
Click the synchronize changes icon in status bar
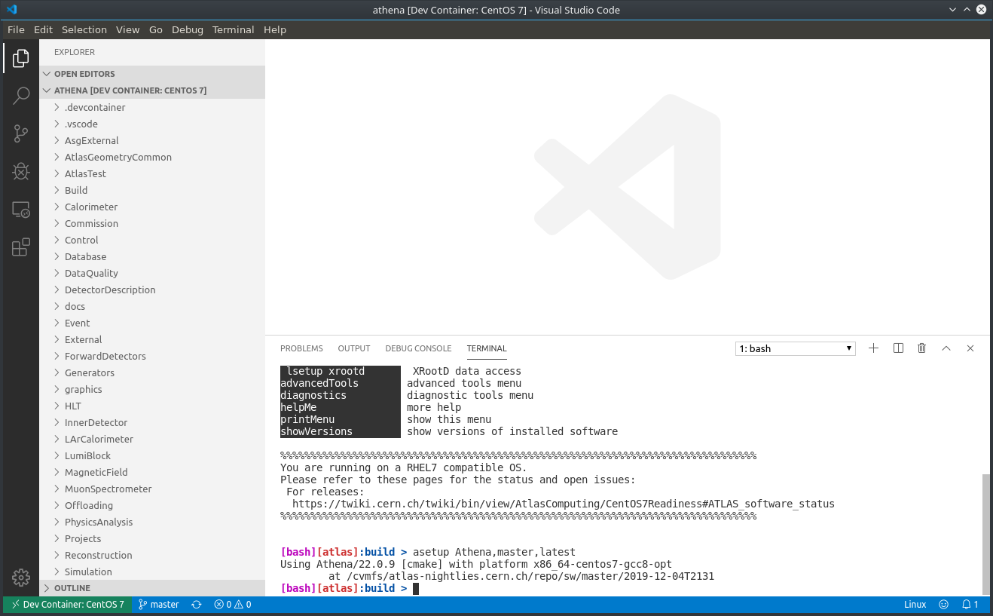tap(197, 605)
